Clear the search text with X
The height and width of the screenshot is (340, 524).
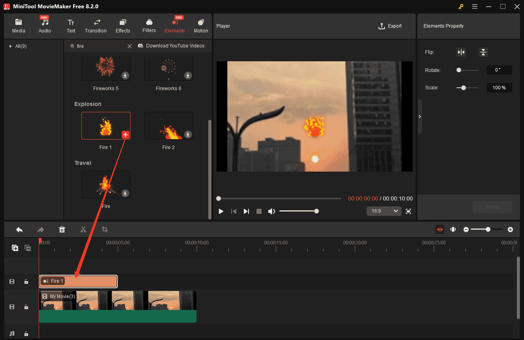pos(130,46)
